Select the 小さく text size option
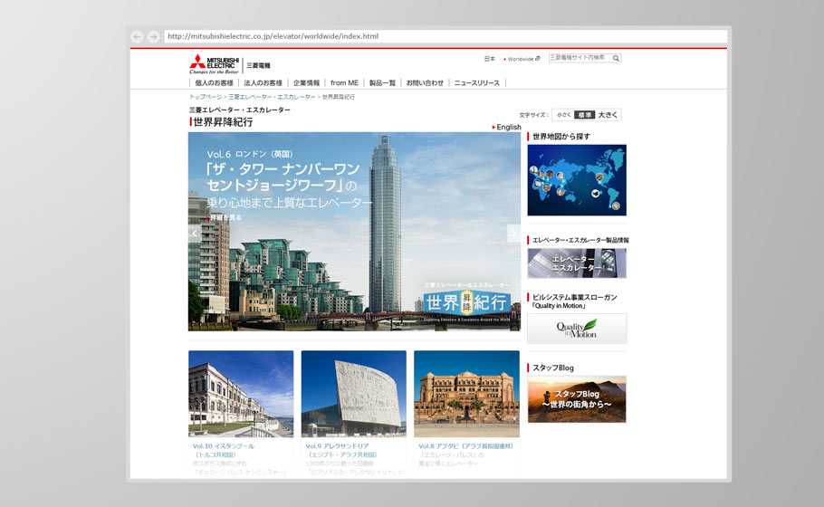 [x=564, y=115]
